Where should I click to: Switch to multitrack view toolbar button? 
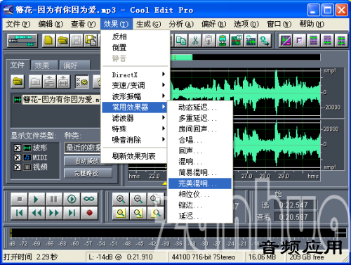tap(22, 40)
